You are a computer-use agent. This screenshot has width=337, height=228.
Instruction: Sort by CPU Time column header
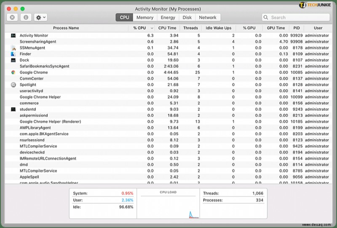point(167,28)
